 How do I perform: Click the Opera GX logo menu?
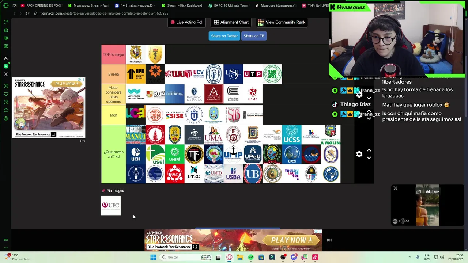(6, 5)
